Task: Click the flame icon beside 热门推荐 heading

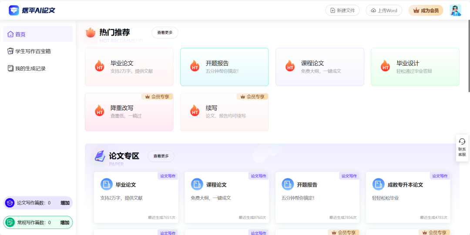Action: click(90, 32)
